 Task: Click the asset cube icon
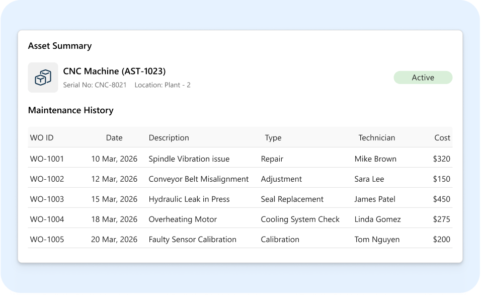(43, 78)
